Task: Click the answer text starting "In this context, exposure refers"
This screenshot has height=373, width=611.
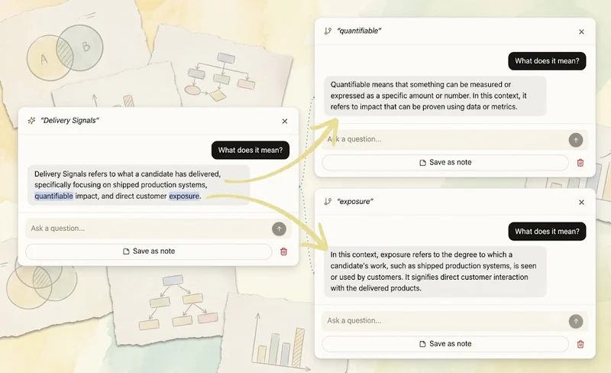Action: click(x=433, y=271)
